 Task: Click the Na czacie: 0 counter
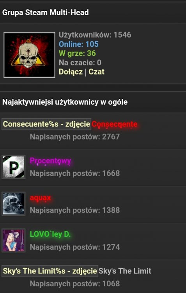[80, 63]
